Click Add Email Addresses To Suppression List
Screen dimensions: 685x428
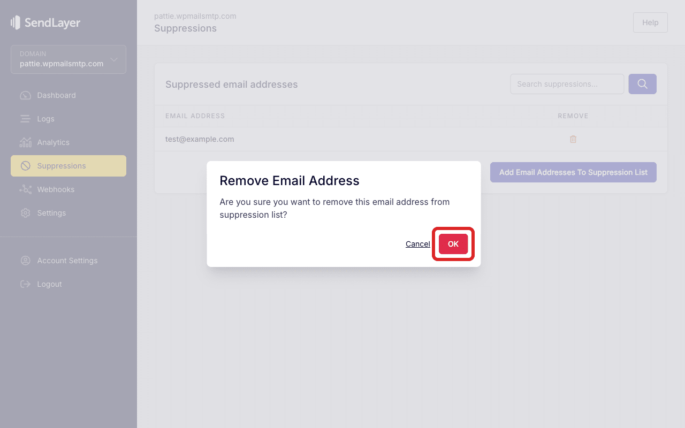[x=573, y=172]
